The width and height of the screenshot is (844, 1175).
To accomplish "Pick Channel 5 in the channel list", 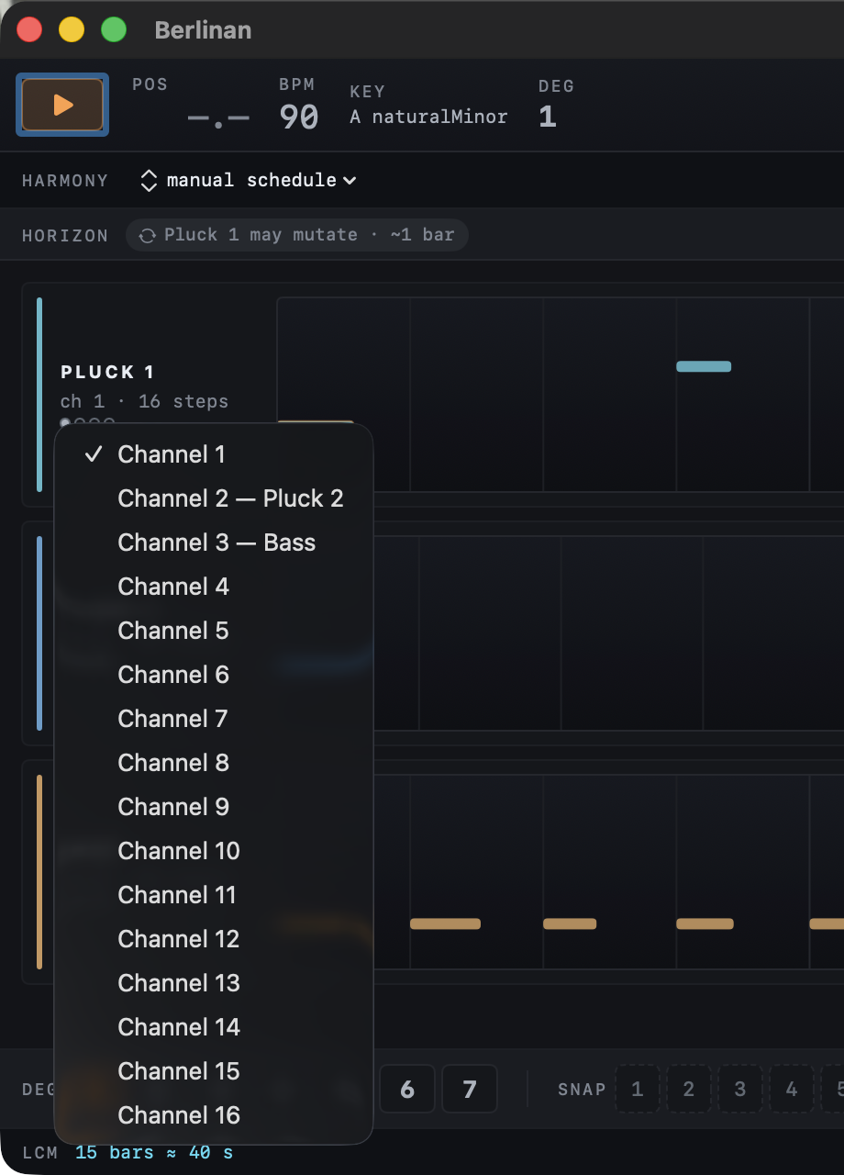I will (214, 631).
